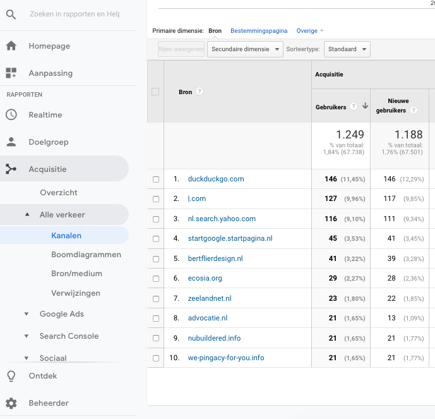The image size is (435, 419).
Task: Open the ecosia.org source link
Action: pos(205,278)
